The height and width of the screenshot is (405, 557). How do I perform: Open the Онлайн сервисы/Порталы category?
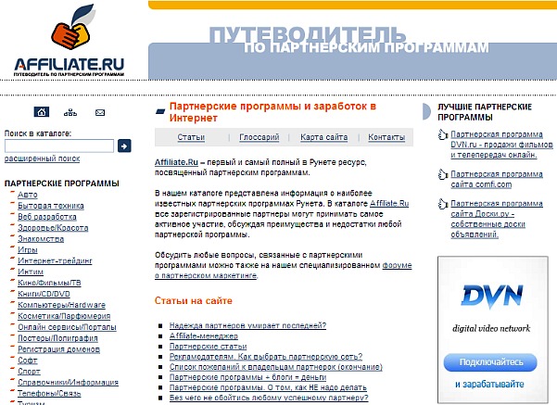67,327
